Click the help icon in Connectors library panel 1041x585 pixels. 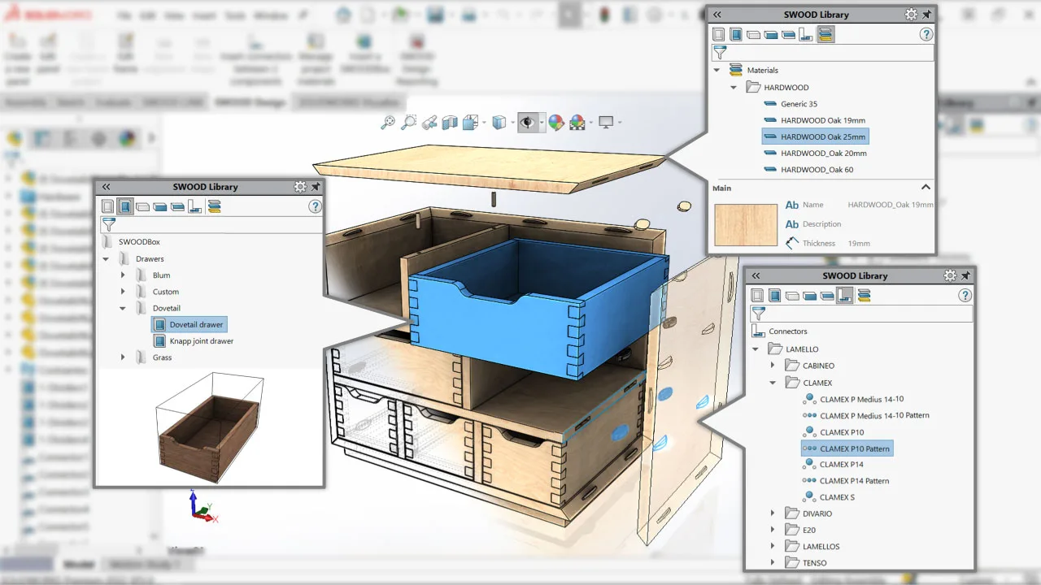965,296
